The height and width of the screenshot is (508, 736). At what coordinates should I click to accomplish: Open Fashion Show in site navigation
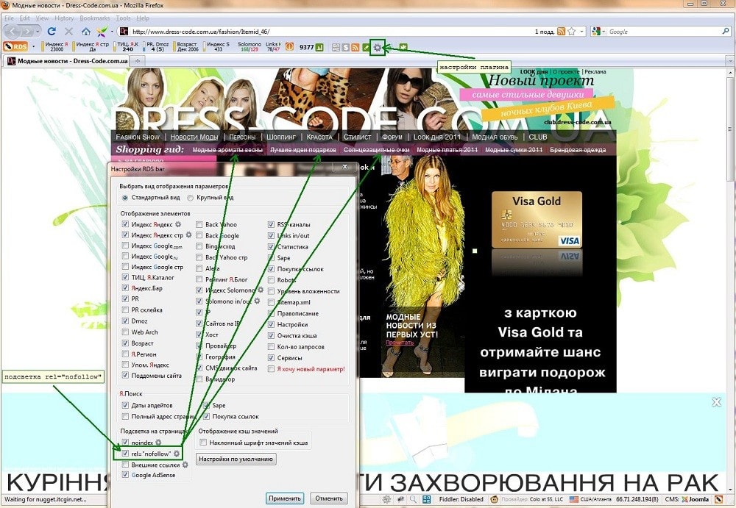(x=138, y=137)
